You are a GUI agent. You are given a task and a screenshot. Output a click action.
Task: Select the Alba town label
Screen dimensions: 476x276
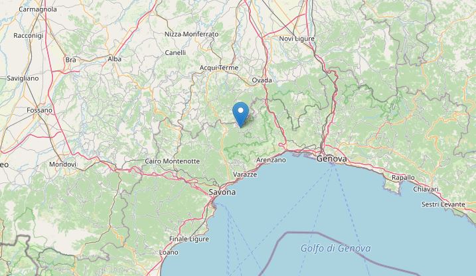click(x=115, y=59)
